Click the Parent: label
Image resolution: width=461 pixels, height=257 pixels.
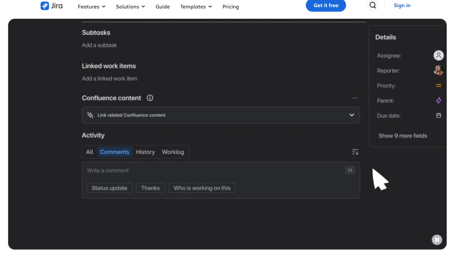point(385,100)
